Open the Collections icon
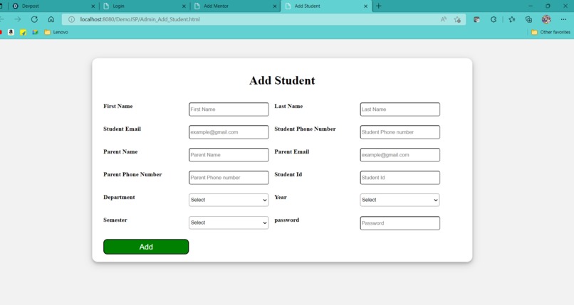574x305 pixels. coord(528,19)
